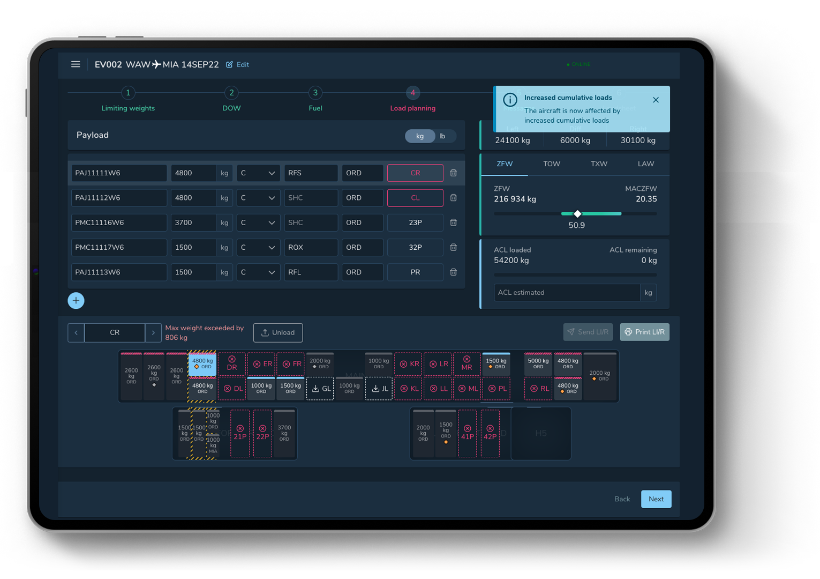The width and height of the screenshot is (820, 579).
Task: Go to previous position with left arrow
Action: point(76,333)
